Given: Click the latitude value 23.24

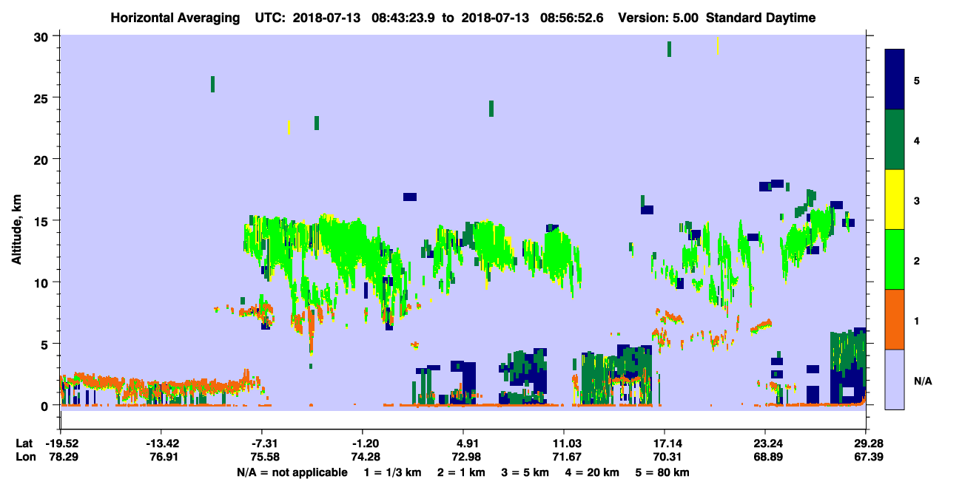Looking at the screenshot, I should (765, 443).
